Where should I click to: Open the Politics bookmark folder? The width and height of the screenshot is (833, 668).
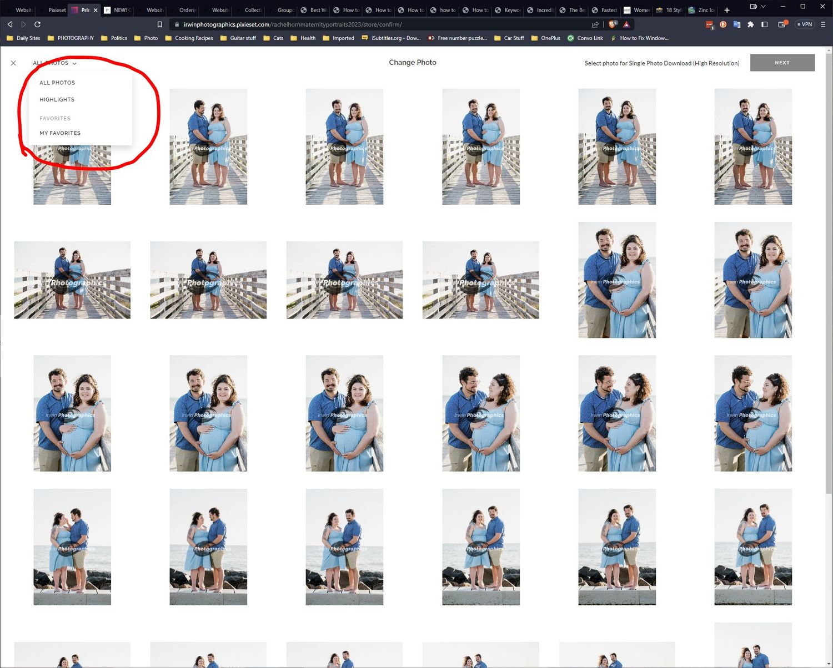(114, 38)
